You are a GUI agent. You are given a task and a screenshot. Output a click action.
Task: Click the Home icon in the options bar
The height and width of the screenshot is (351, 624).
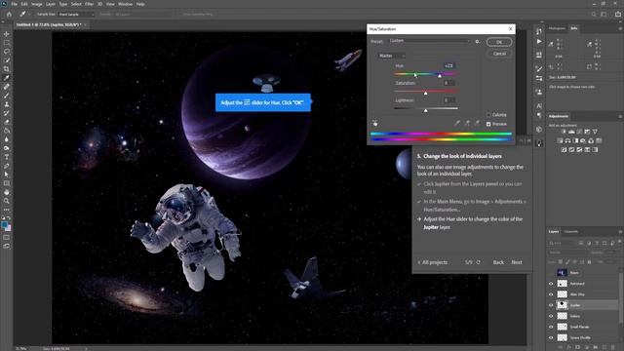coord(9,14)
